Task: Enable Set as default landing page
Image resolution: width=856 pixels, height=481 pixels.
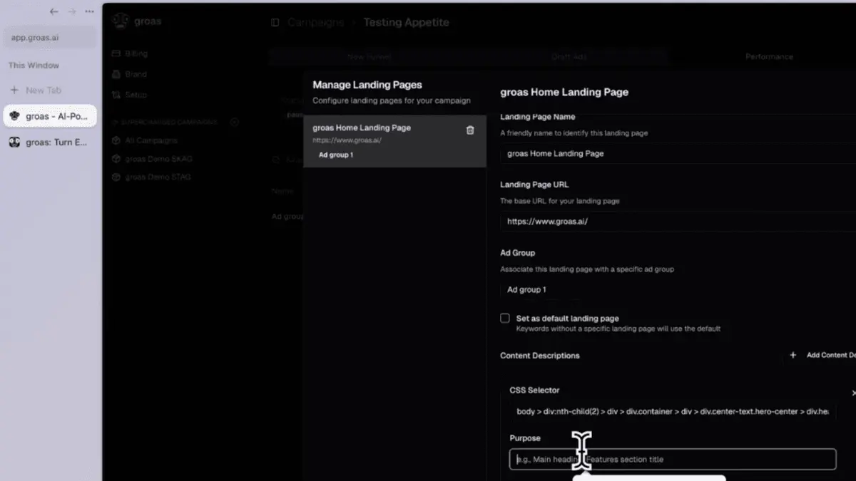Action: (x=505, y=319)
